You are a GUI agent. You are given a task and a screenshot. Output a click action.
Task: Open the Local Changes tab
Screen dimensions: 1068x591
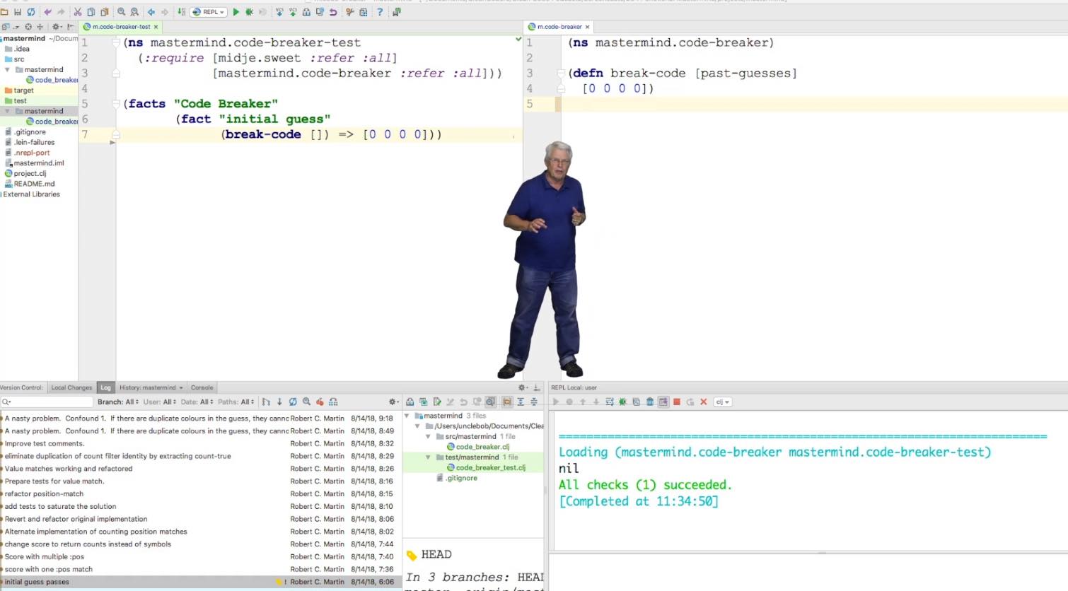tap(71, 387)
